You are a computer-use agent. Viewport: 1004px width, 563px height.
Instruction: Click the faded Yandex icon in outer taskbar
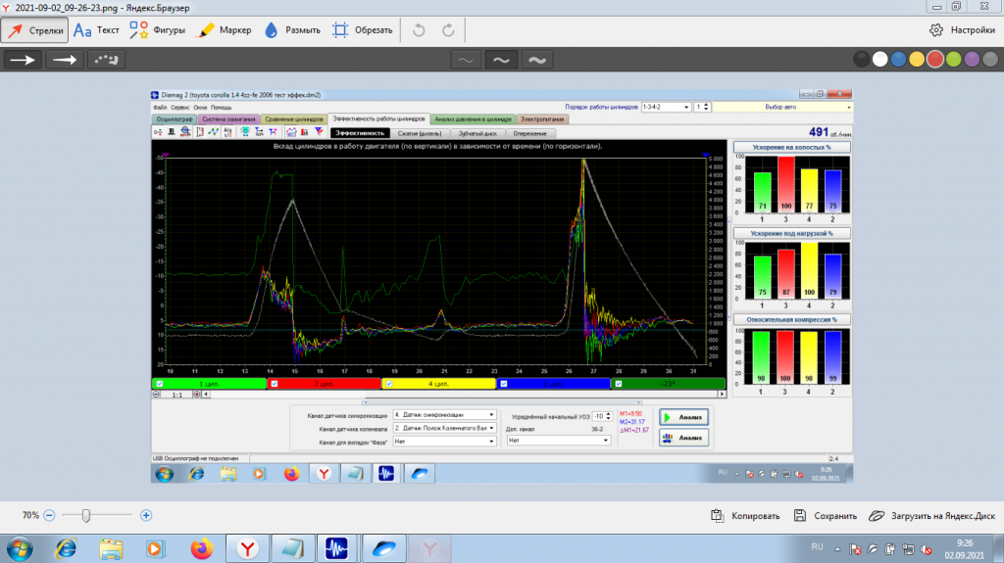pos(429,549)
